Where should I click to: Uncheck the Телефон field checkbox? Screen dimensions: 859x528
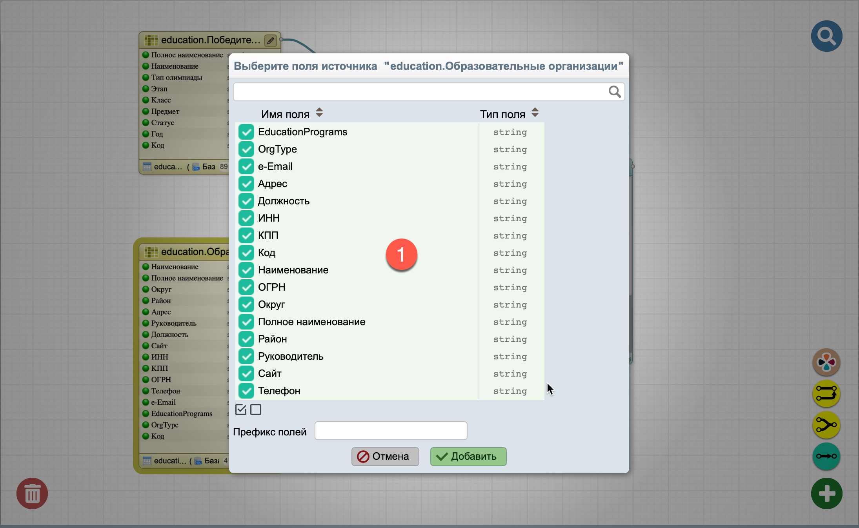coord(246,391)
